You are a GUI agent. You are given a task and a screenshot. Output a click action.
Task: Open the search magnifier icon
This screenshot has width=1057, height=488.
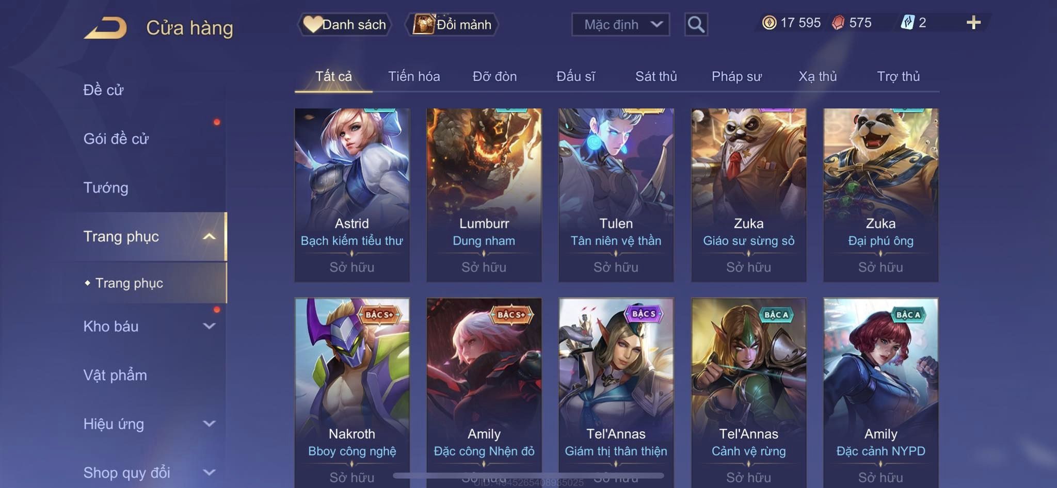click(696, 24)
